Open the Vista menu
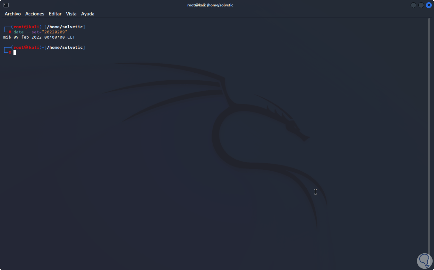Screen dimensions: 434x270 (x=71, y=14)
